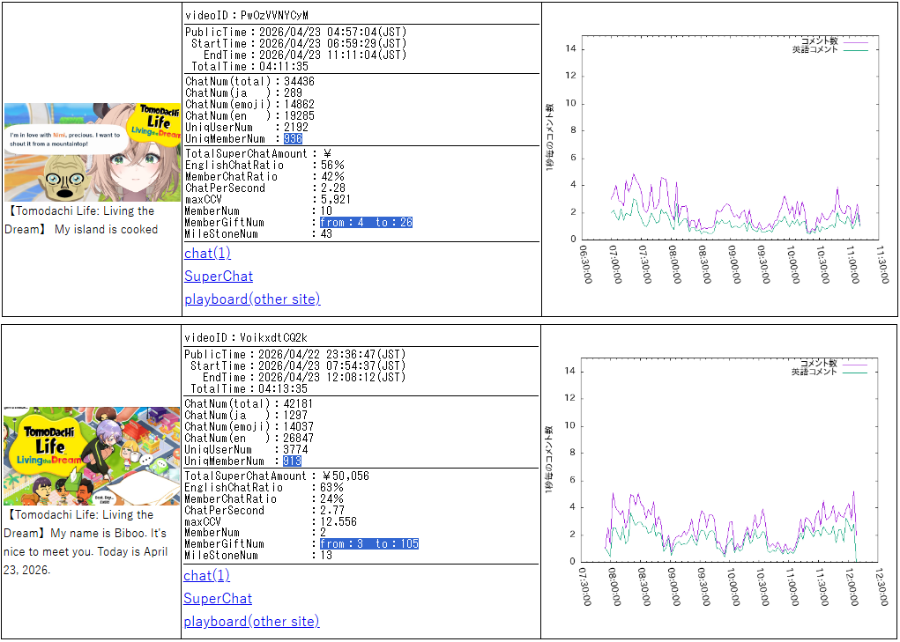Viewport: 900px width, 642px height.
Task: Click the 'My island is cooked' stream thumbnail
Action: [93, 152]
